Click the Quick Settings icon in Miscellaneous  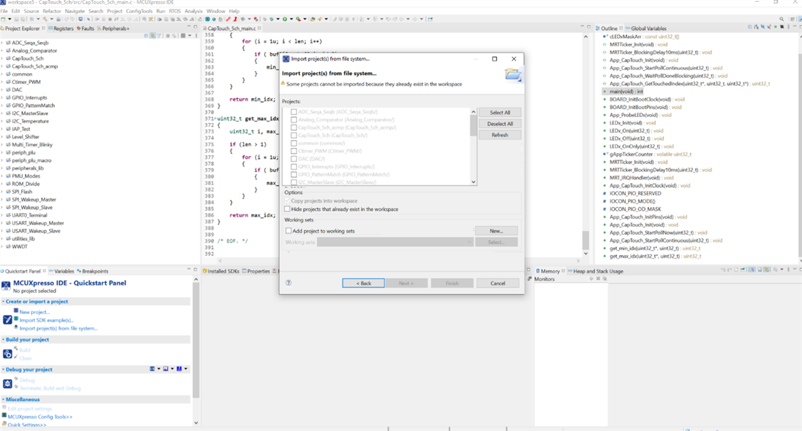(x=4, y=425)
